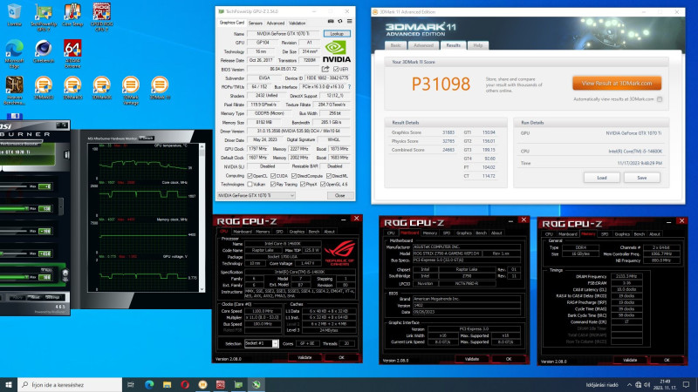
Task: Switch to Sensors tab in GPU-Z
Action: [x=255, y=24]
